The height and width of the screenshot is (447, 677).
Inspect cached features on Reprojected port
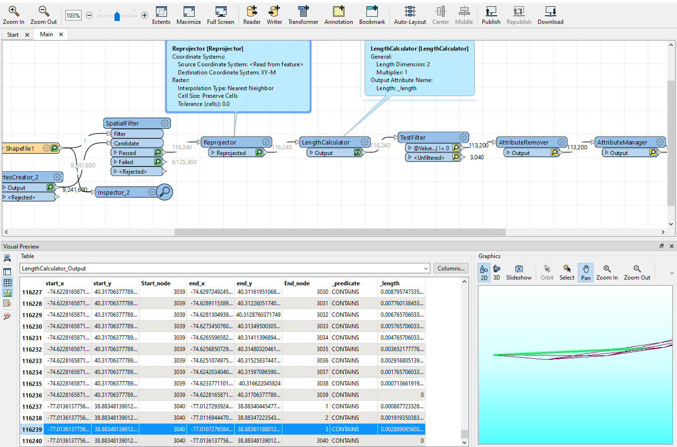259,153
